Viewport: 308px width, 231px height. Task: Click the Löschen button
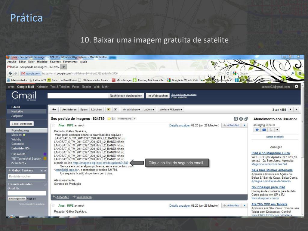97,109
